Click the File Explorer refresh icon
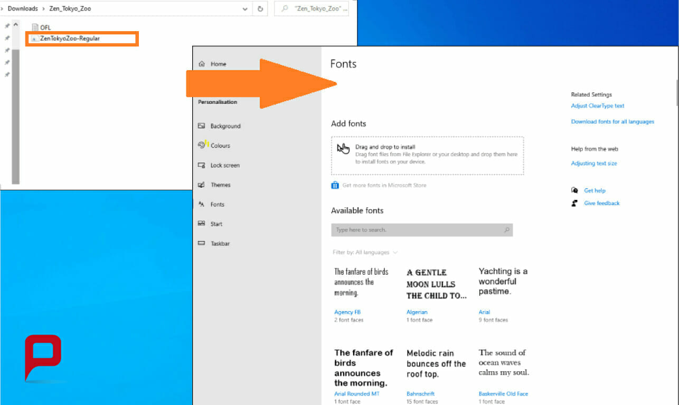The height and width of the screenshot is (405, 679). click(260, 9)
